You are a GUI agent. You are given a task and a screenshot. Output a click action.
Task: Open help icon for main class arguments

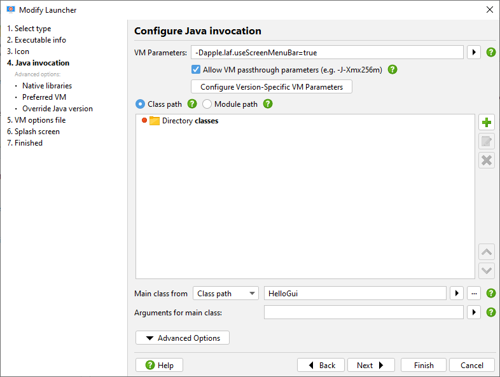pyautogui.click(x=490, y=312)
